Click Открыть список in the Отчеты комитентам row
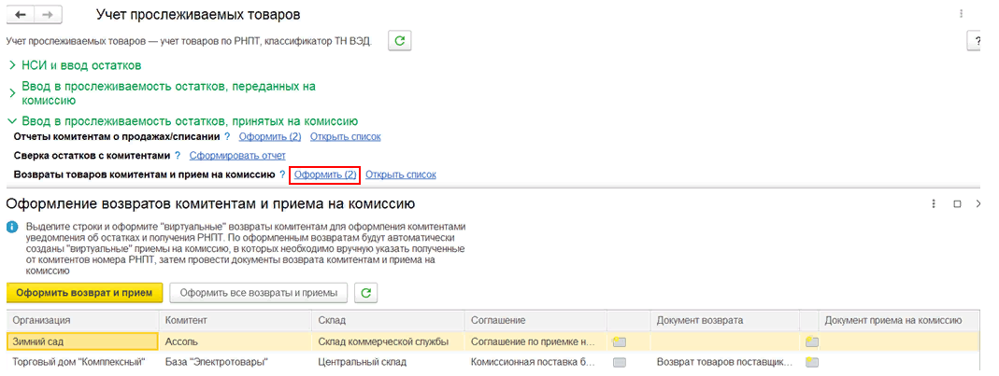The width and height of the screenshot is (999, 376). [345, 137]
